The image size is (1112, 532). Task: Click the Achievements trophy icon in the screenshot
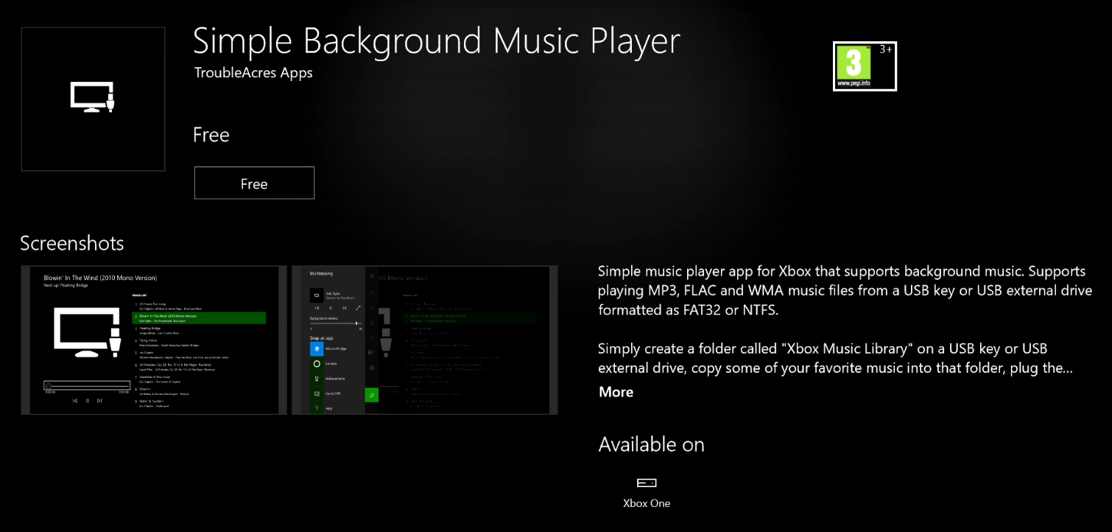[317, 379]
